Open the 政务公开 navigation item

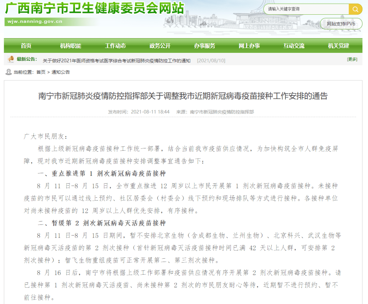point(160,46)
